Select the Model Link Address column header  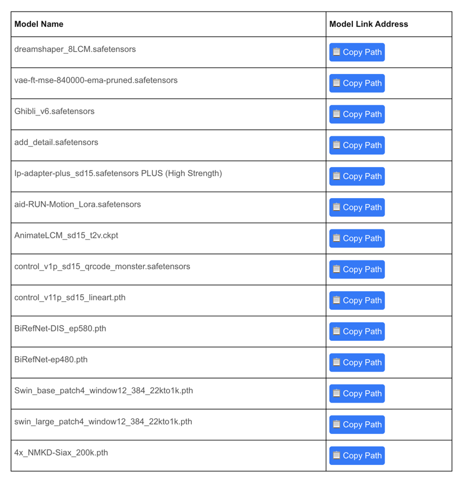[x=369, y=24]
